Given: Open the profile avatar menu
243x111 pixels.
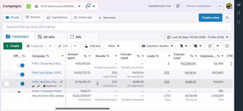Looking at the screenshot, I should 229,6.
